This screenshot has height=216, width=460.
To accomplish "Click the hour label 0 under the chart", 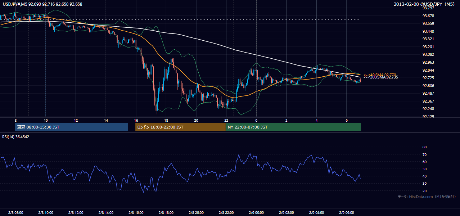I will click(256, 120).
